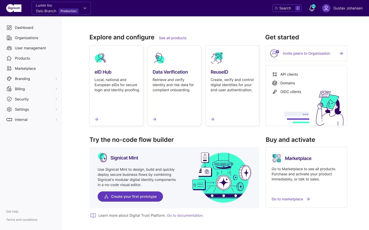Click the eID Hub card arrow icon

pyautogui.click(x=97, y=119)
